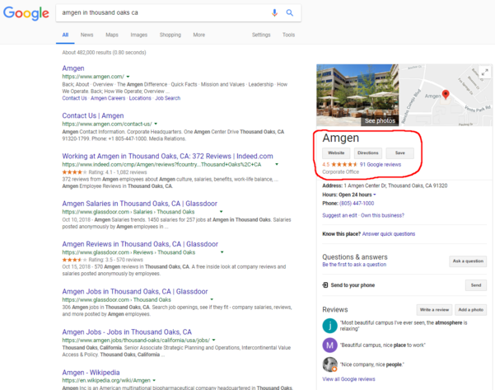This screenshot has width=495, height=390.
Task: Open dropdown beside Glassdoor Reviews URL
Action: pyautogui.click(x=222, y=252)
